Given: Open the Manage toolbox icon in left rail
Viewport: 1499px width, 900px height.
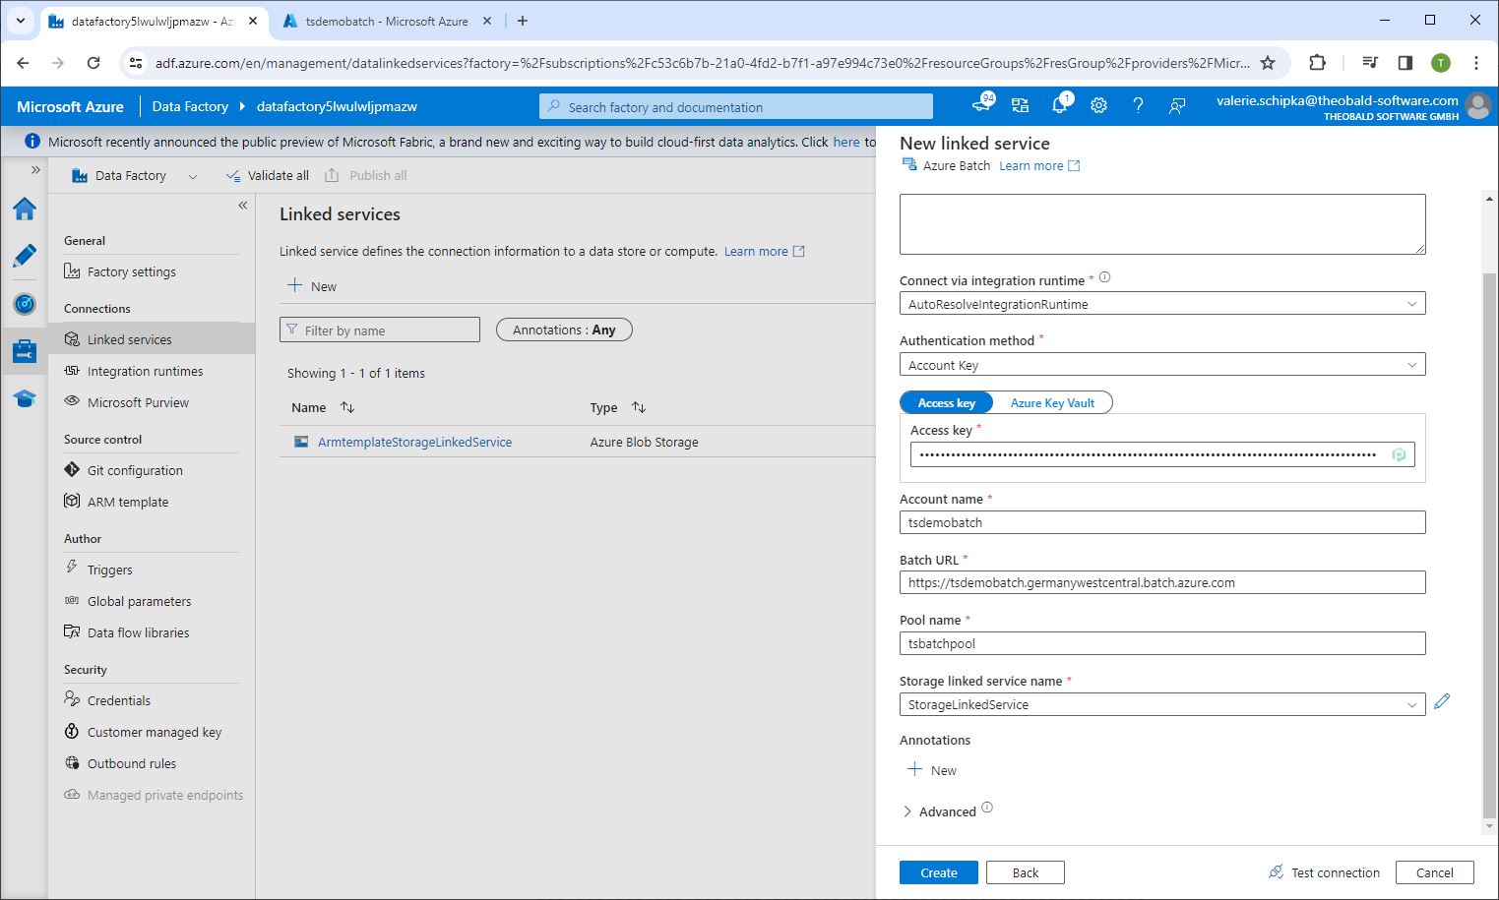Looking at the screenshot, I should pyautogui.click(x=25, y=350).
